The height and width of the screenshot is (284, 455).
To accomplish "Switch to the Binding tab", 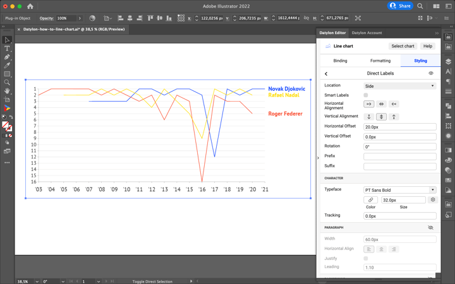I will tap(340, 61).
